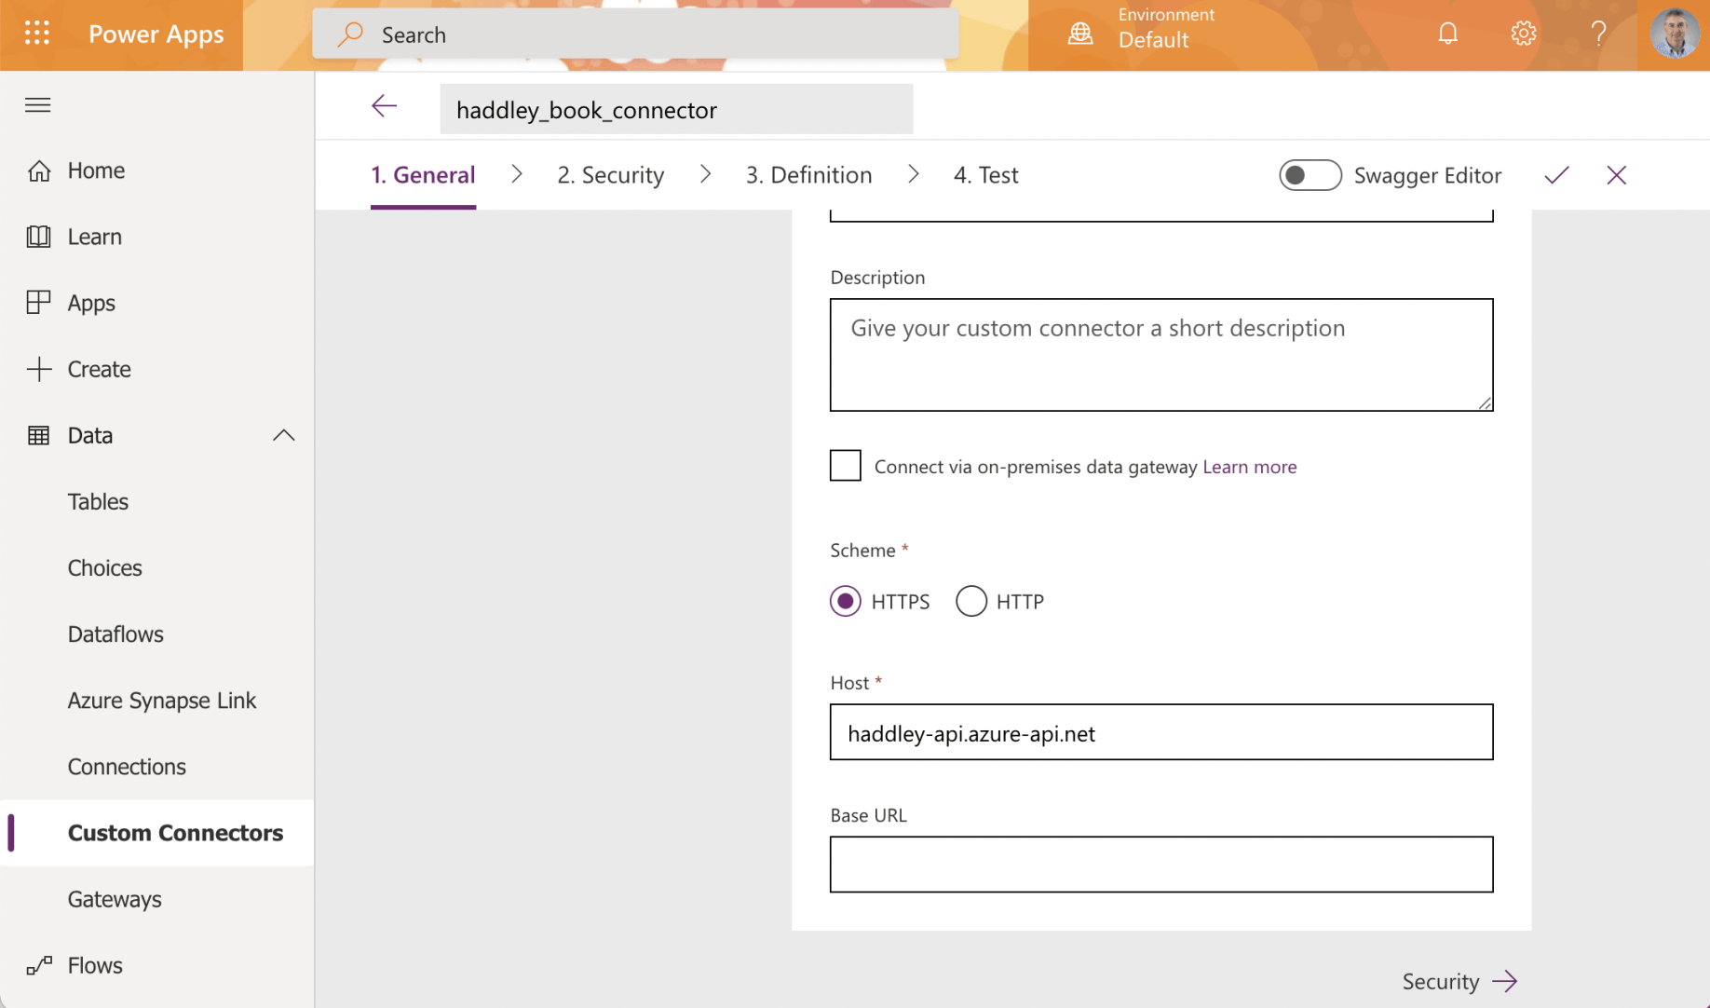Click the Description text area
Image resolution: width=1710 pixels, height=1008 pixels.
point(1160,355)
